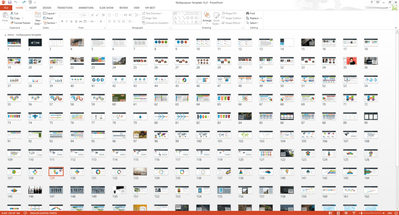Open the font name combo box

(70, 15)
